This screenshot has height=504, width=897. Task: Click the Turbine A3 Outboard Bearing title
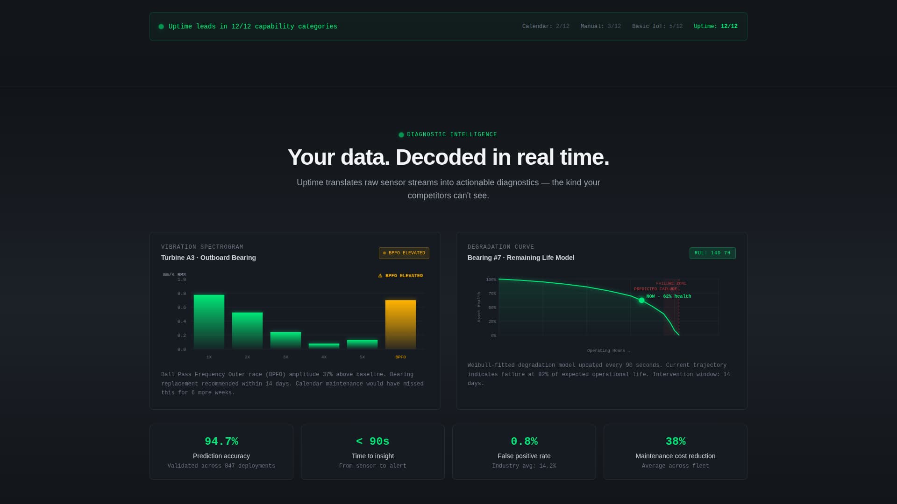tap(208, 258)
